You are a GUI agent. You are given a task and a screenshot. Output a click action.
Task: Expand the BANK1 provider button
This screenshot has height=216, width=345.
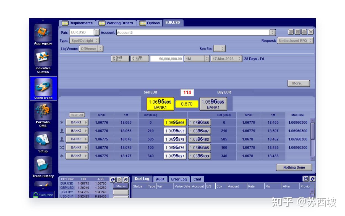77,122
